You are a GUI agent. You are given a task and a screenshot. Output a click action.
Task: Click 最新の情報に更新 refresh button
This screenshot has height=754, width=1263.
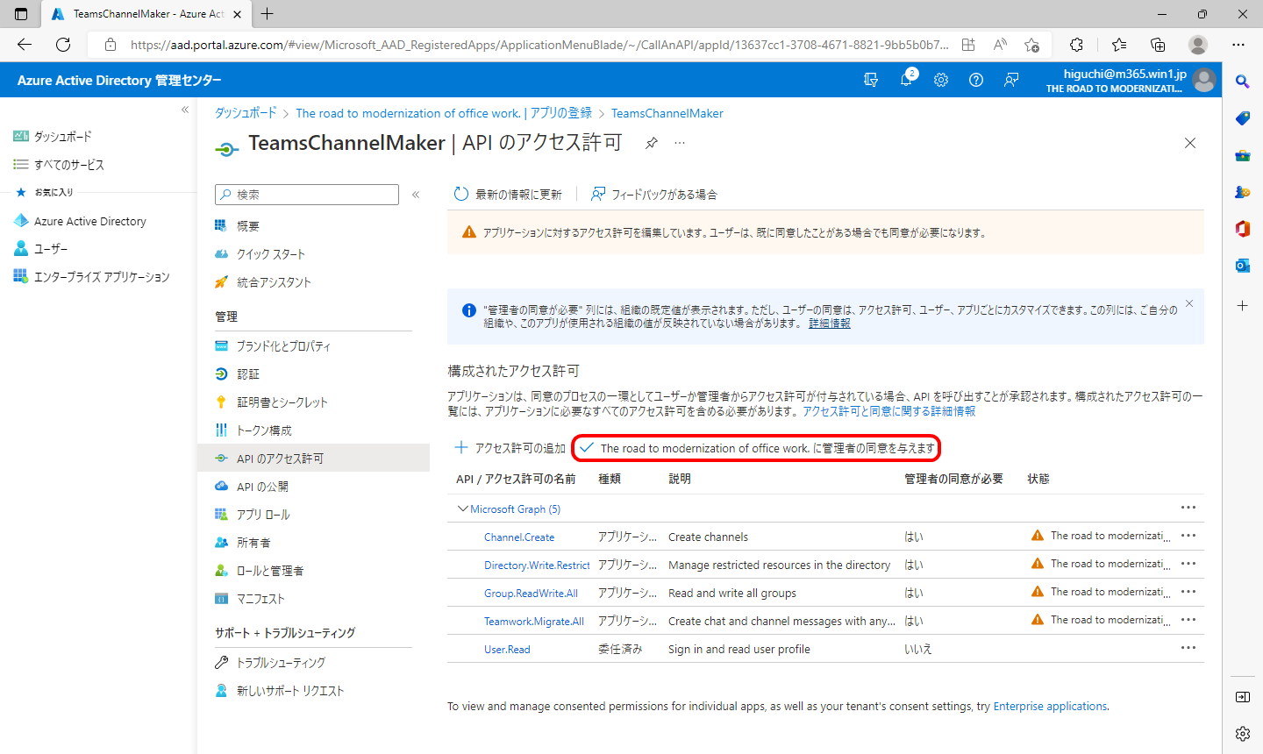508,195
